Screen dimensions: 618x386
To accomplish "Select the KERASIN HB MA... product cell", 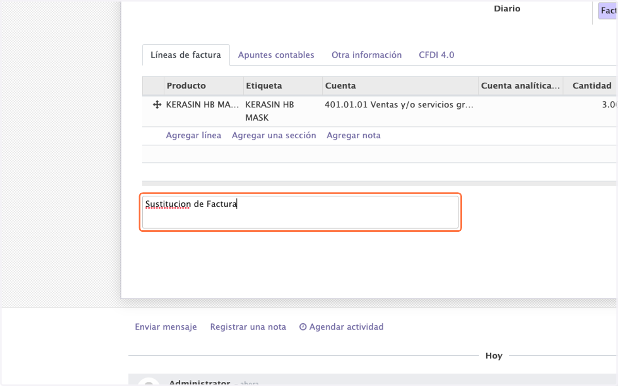I will click(x=203, y=105).
